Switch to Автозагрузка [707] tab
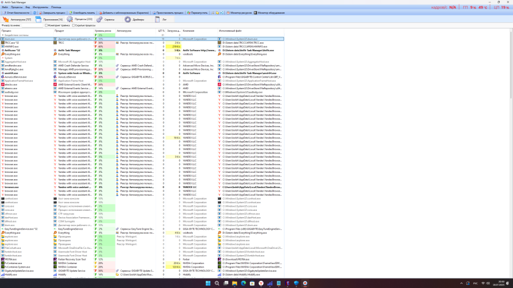Screen dimensions: 513x288 pyautogui.click(x=17, y=20)
